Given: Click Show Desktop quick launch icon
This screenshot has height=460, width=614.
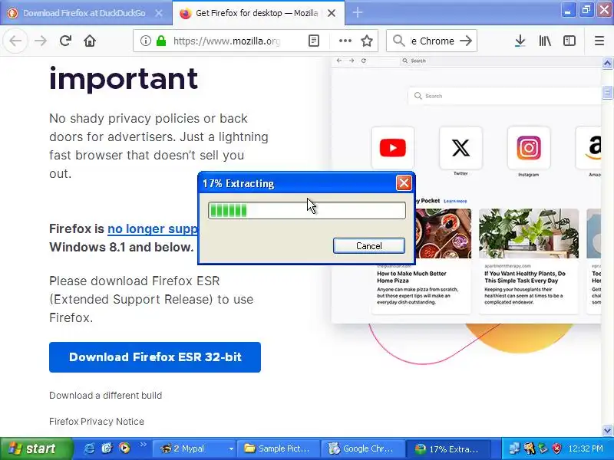Looking at the screenshot, I should click(x=107, y=449).
